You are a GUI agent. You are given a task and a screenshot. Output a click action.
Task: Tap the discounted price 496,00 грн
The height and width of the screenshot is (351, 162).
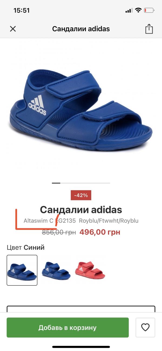[x=100, y=232]
